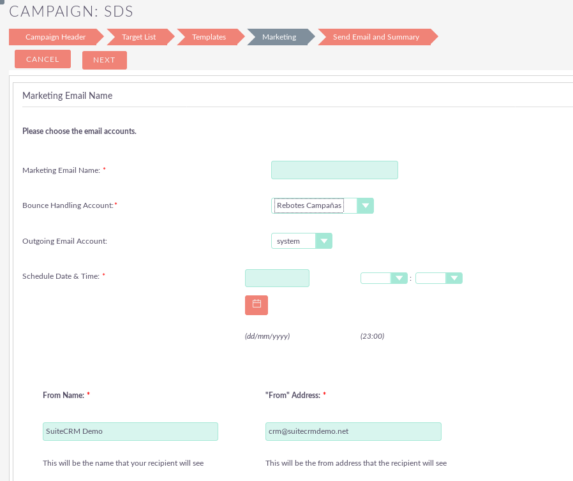Open the schedule minutes dropdown

tap(438, 278)
